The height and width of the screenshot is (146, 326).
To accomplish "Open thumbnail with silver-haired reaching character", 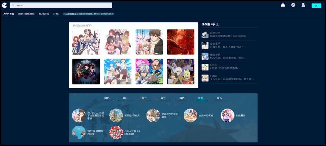I will click(x=149, y=72).
